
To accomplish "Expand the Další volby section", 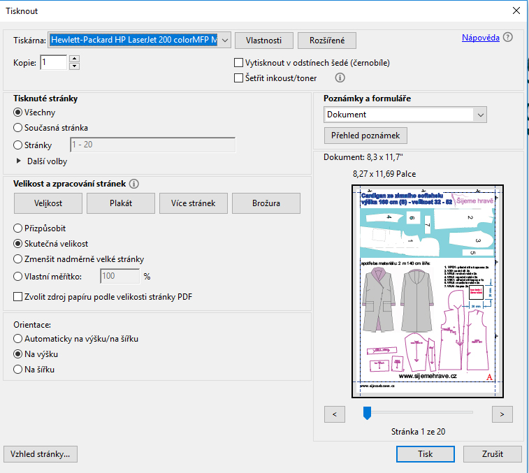I will [19, 161].
